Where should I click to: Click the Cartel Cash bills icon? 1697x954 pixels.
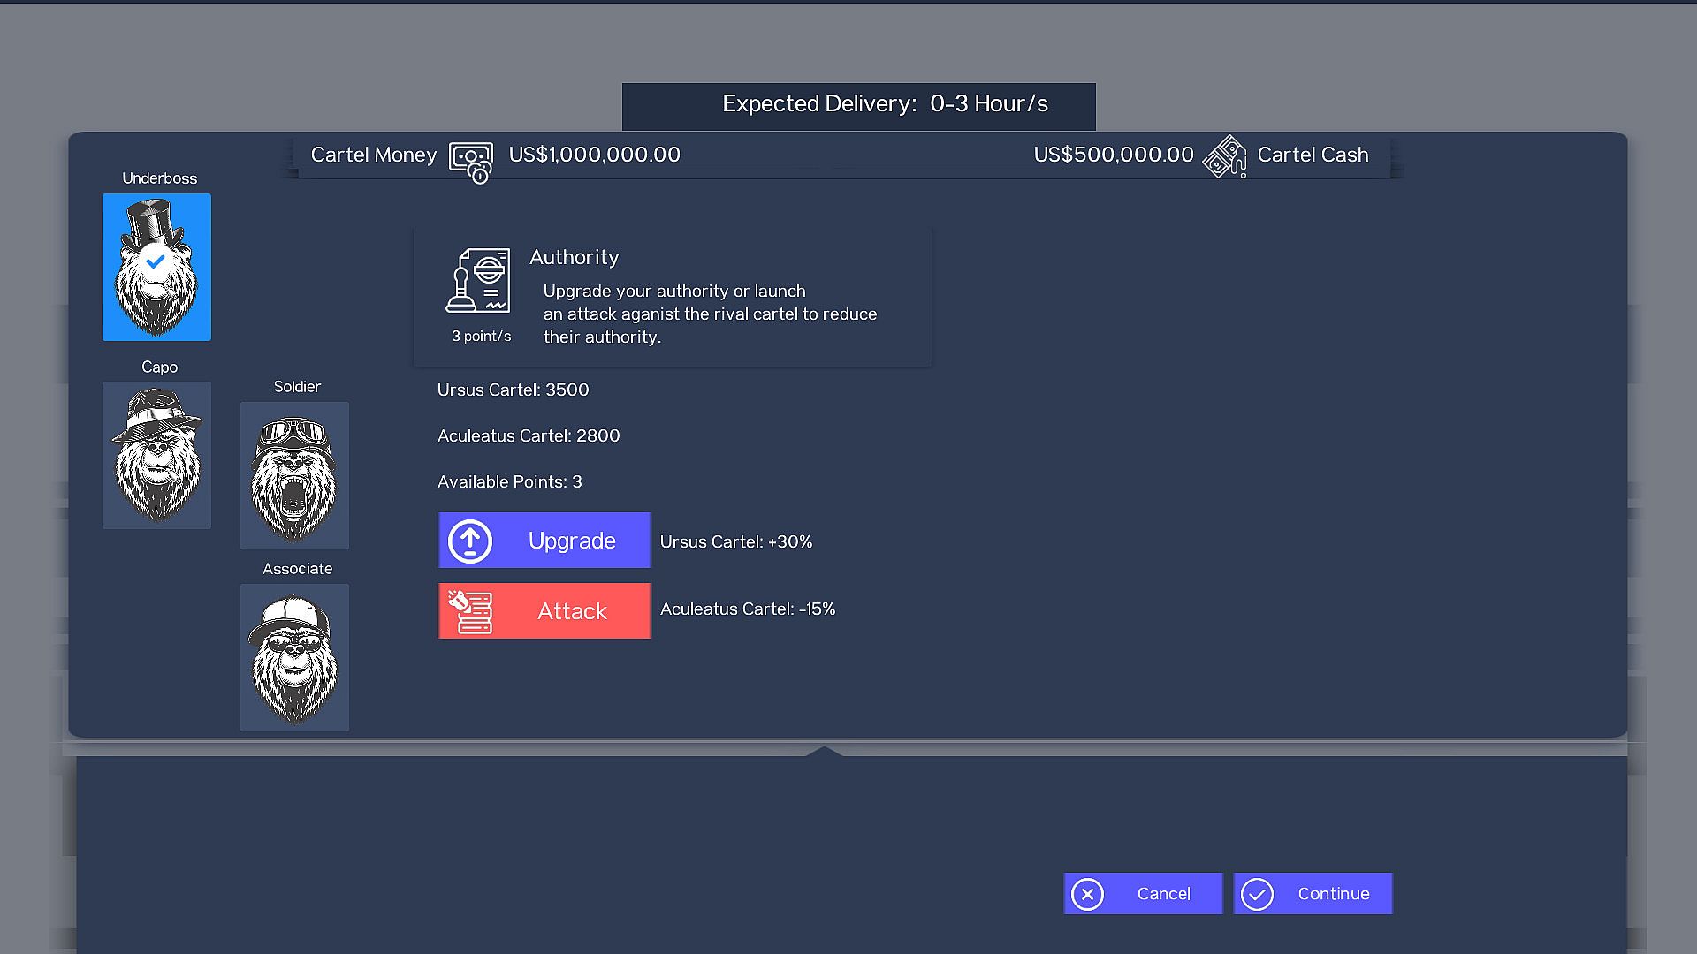point(1224,156)
